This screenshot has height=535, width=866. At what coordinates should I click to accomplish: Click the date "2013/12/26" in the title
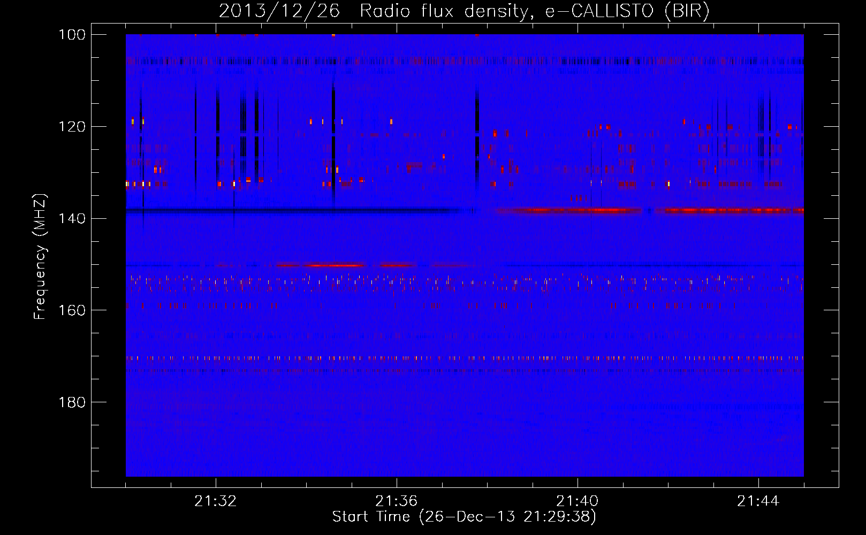coord(279,11)
